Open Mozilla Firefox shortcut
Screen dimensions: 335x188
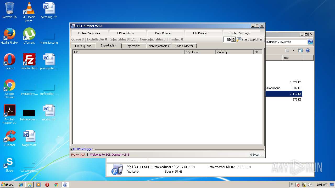coord(9,36)
